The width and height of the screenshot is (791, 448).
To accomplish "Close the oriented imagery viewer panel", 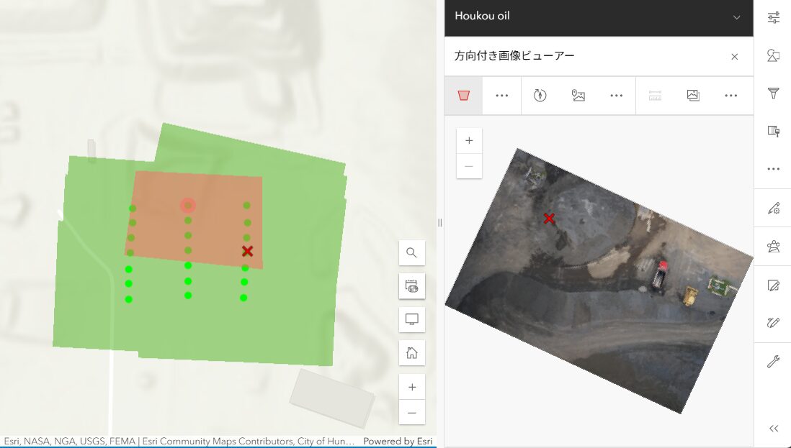I will [x=734, y=57].
